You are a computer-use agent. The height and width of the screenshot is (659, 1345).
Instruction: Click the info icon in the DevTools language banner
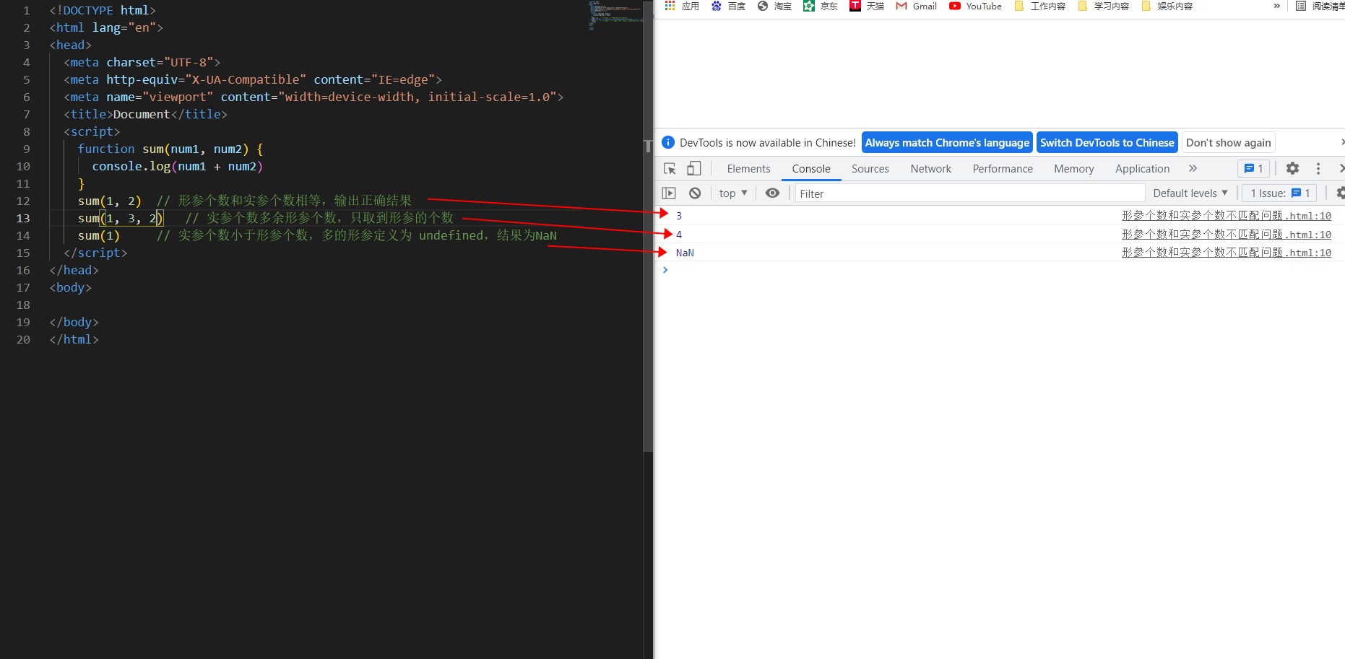668,142
